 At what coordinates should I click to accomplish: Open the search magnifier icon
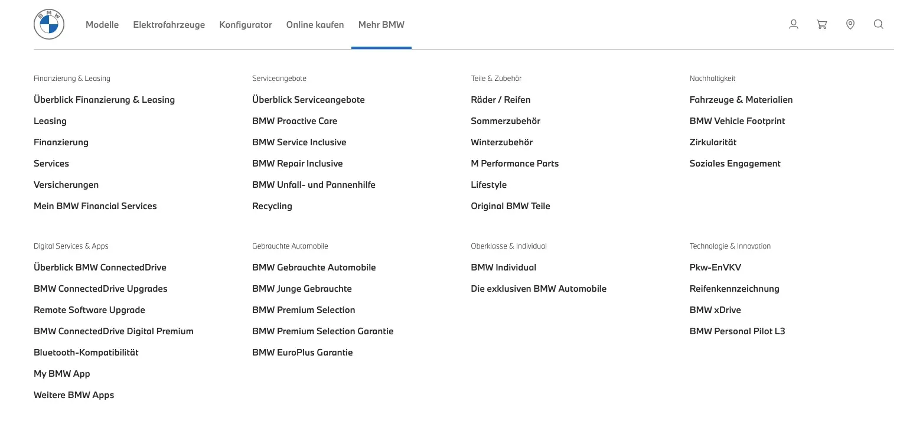pos(879,24)
